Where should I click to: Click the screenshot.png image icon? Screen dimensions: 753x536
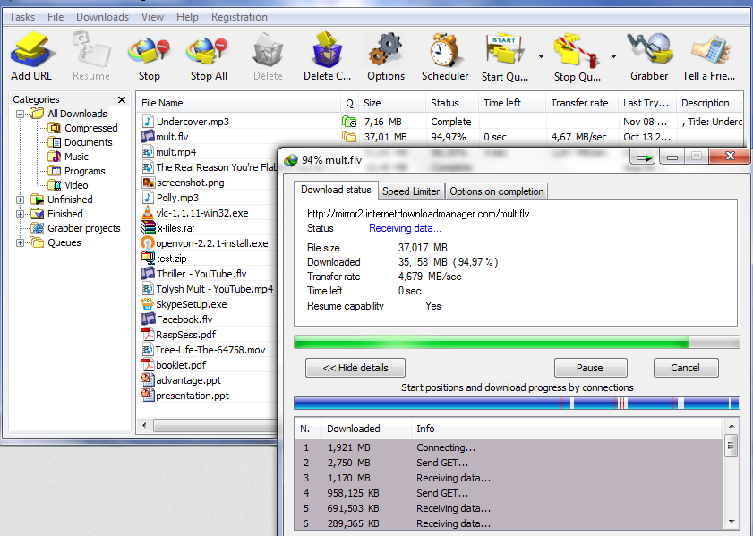[x=148, y=183]
